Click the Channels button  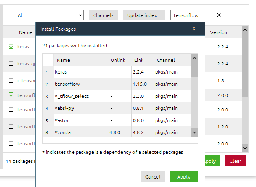point(103,15)
